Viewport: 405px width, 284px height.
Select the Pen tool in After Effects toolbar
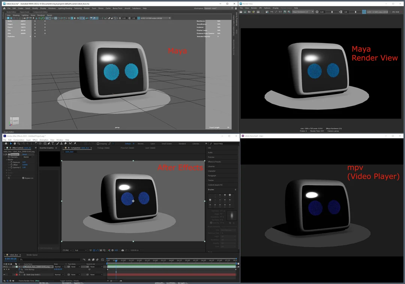click(x=49, y=144)
